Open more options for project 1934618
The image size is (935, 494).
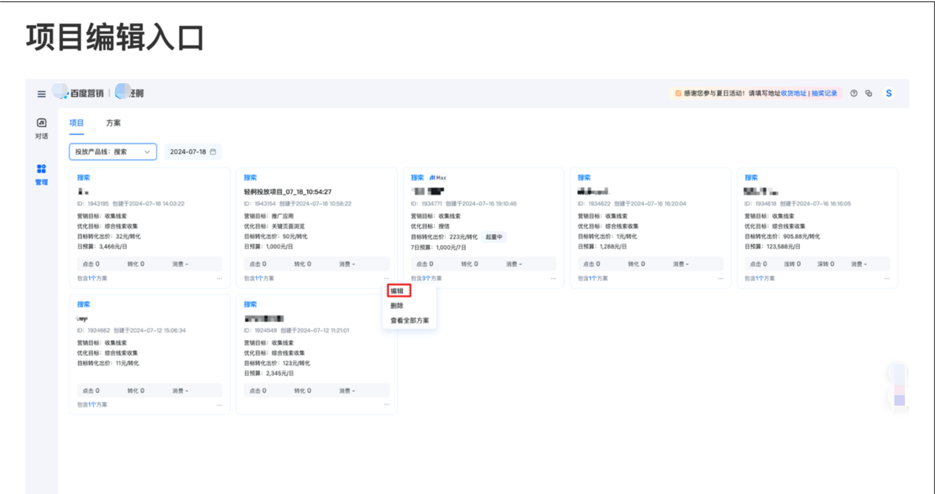pyautogui.click(x=887, y=278)
